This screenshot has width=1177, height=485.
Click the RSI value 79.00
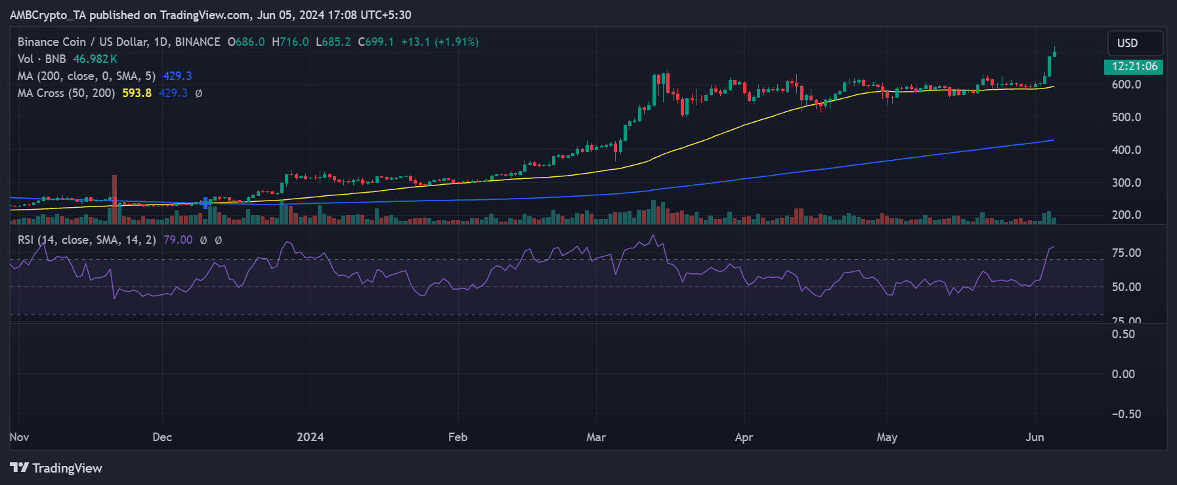click(x=178, y=240)
